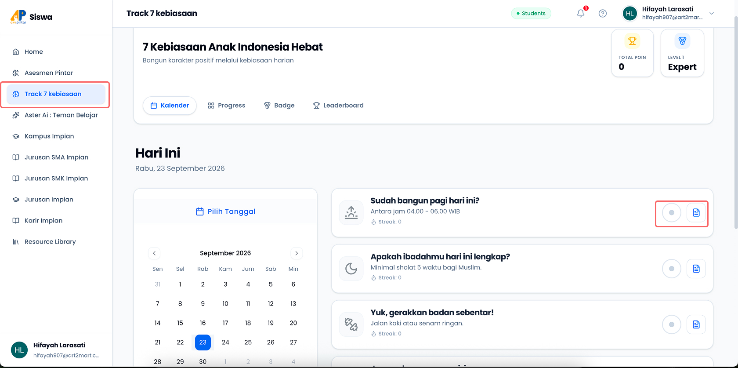This screenshot has width=738, height=368.
Task: Go to Home page
Action: (56, 52)
